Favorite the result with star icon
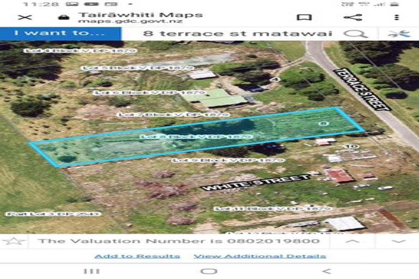Viewport: 419px width, 279px height. (x=14, y=241)
